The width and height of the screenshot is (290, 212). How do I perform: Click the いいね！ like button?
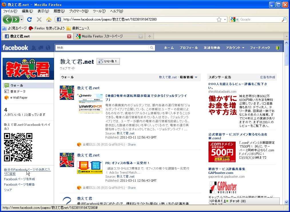pyautogui.click(x=108, y=62)
